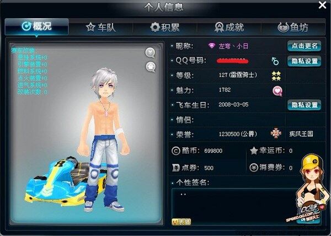Click the yellow 表情 emoticon button
The width and height of the screenshot is (331, 236).
pyautogui.click(x=181, y=222)
